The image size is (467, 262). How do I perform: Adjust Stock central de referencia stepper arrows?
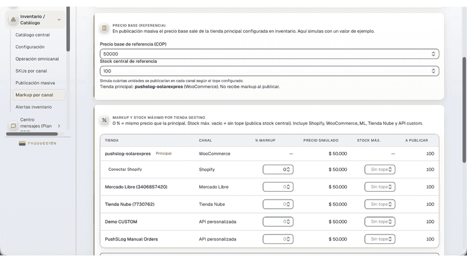[x=433, y=71]
